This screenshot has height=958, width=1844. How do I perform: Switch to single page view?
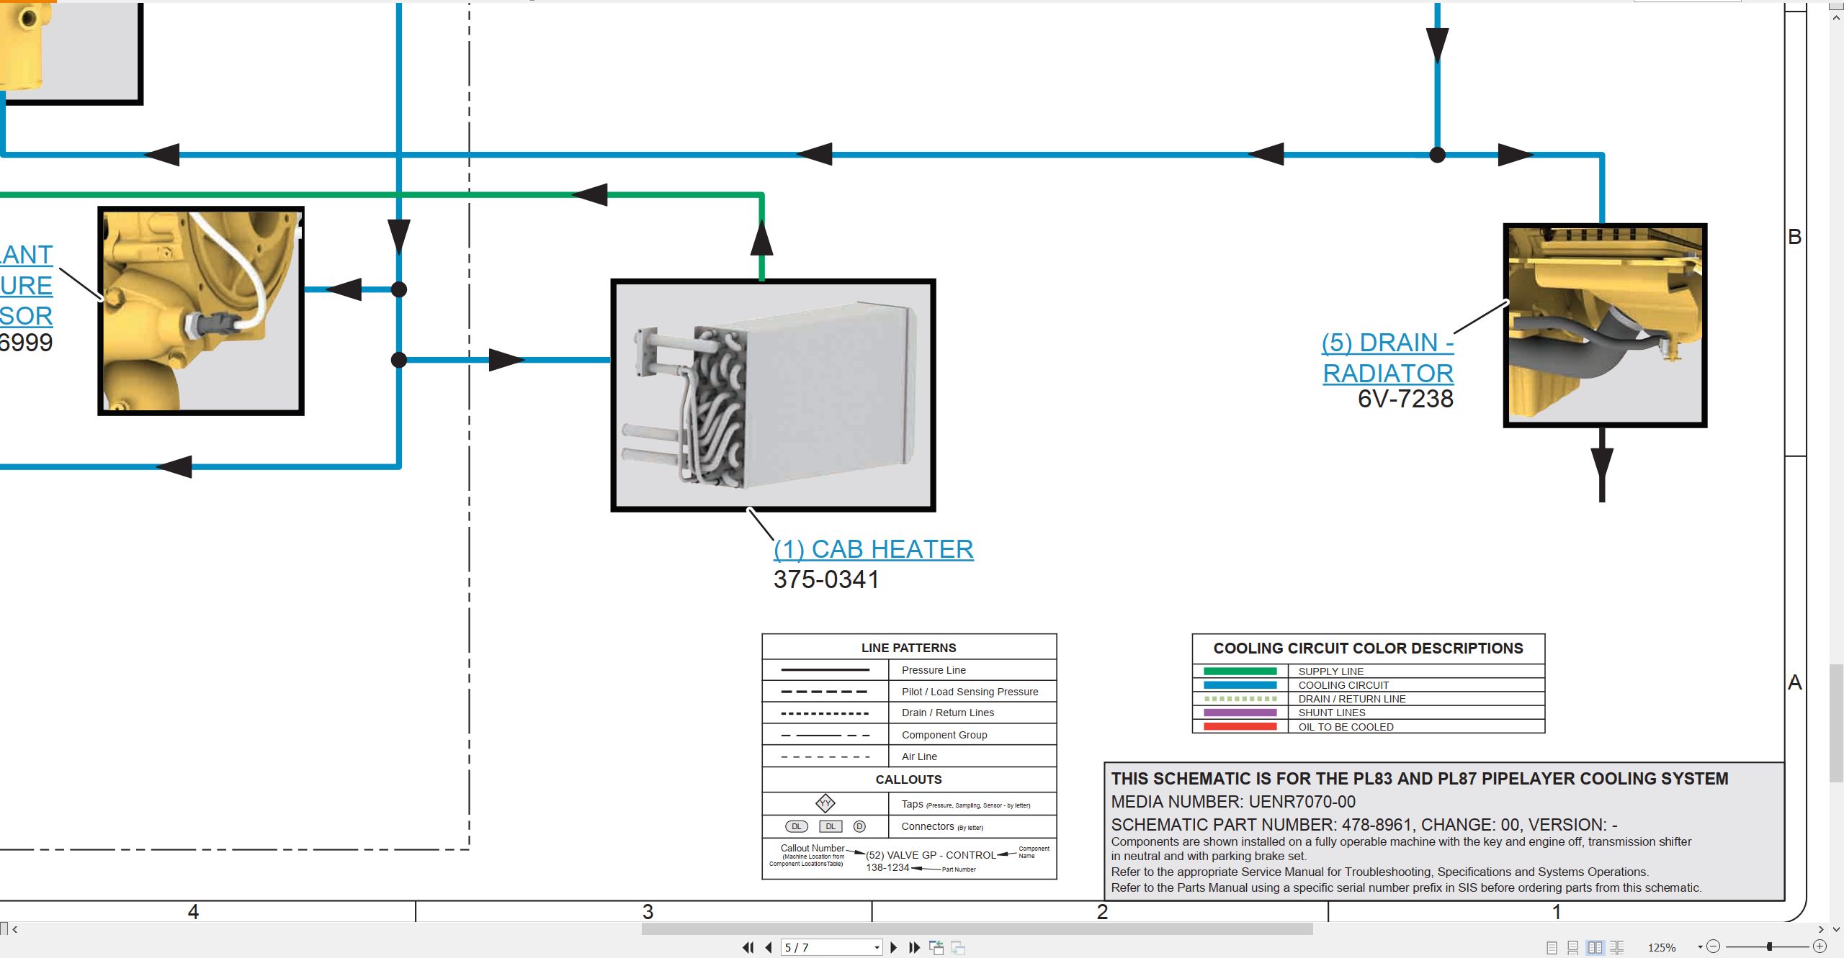(x=1552, y=948)
